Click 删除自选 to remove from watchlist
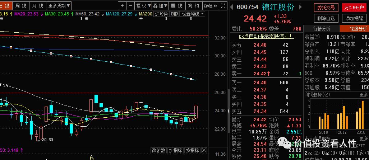 (326, 18)
